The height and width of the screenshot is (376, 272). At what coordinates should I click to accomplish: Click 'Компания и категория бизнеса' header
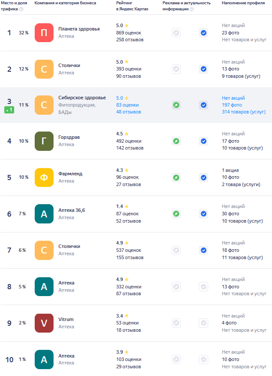tap(65, 3)
